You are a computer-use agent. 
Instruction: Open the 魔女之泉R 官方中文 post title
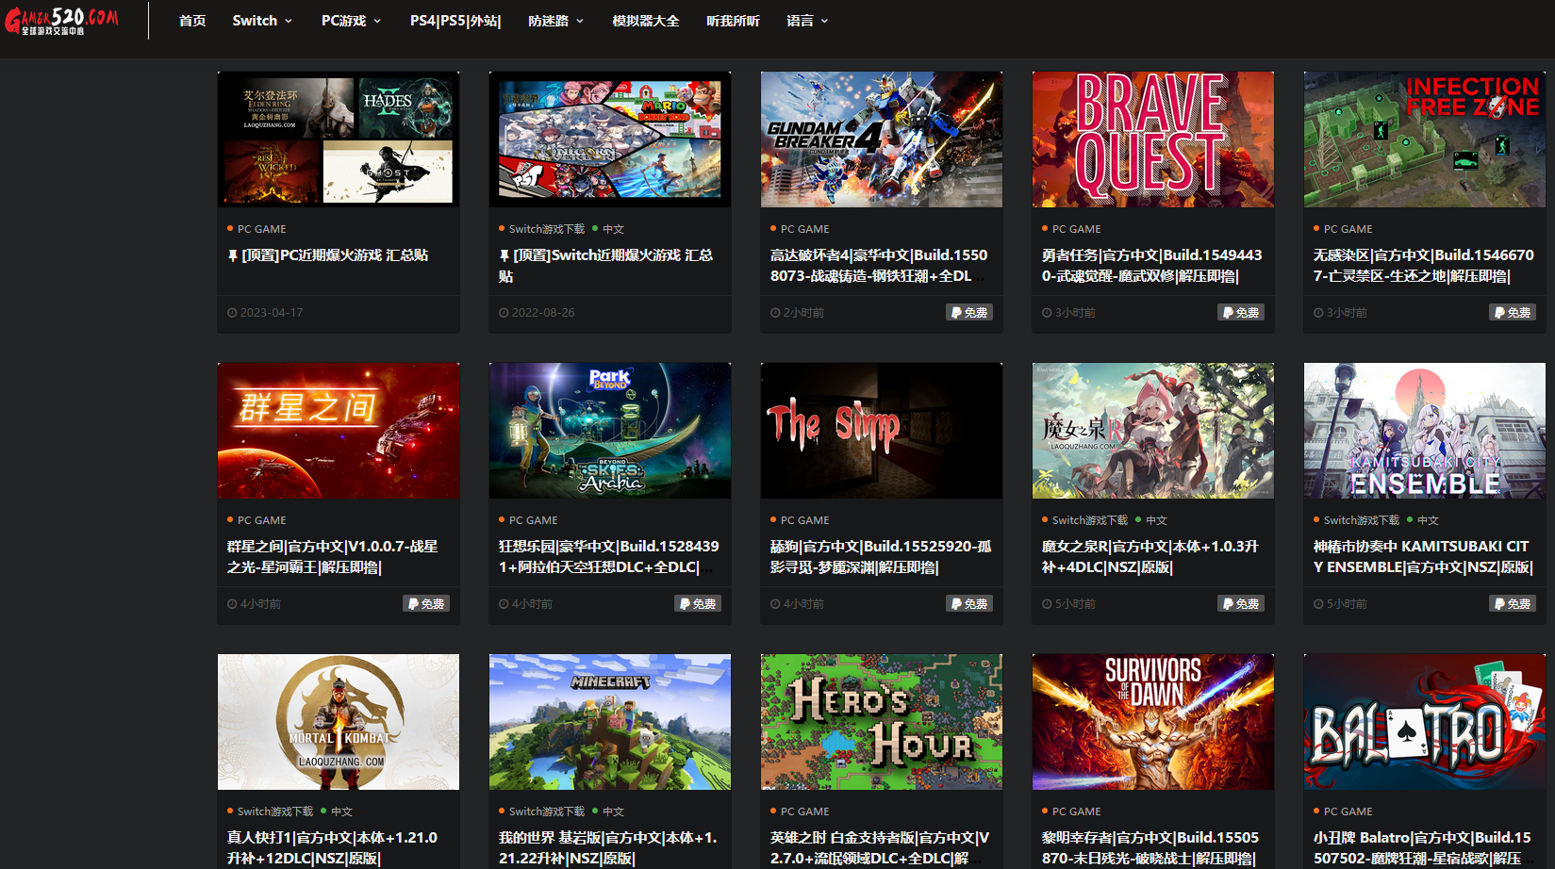[1150, 557]
